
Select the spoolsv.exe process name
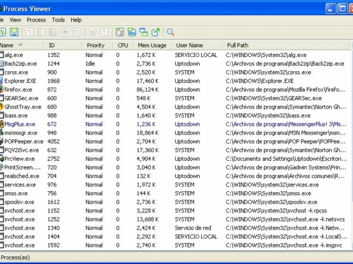click(x=19, y=202)
